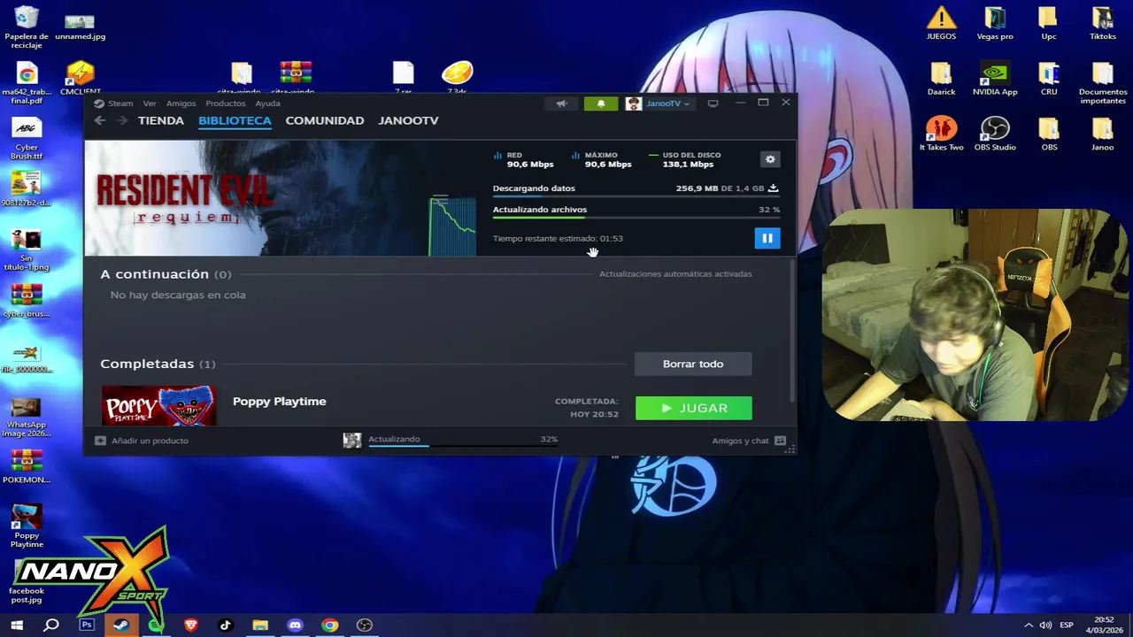The image size is (1133, 637).
Task: Open the green notifications bell
Action: 601,104
